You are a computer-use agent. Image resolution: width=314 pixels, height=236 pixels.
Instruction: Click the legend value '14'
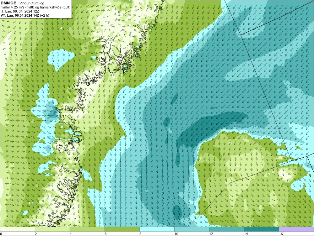click(246, 234)
